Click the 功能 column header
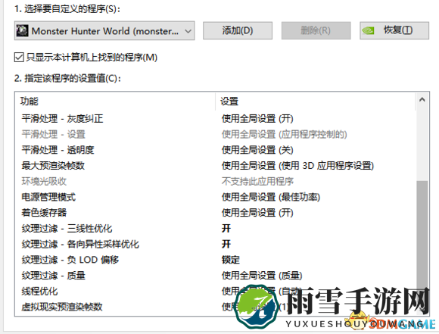 [x=115, y=101]
